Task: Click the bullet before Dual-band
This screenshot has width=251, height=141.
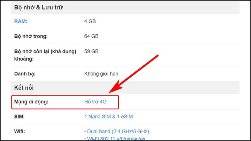Action: 85,132
